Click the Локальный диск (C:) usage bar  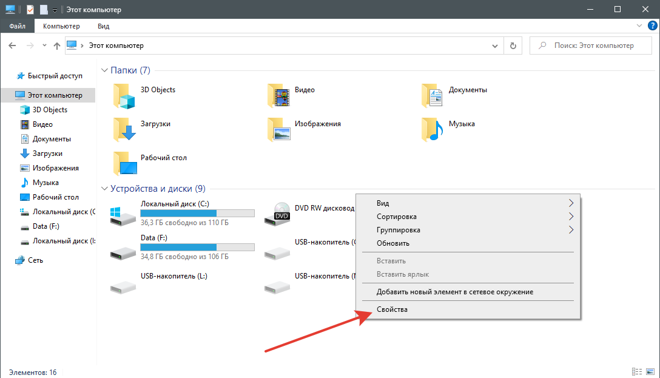coord(197,214)
